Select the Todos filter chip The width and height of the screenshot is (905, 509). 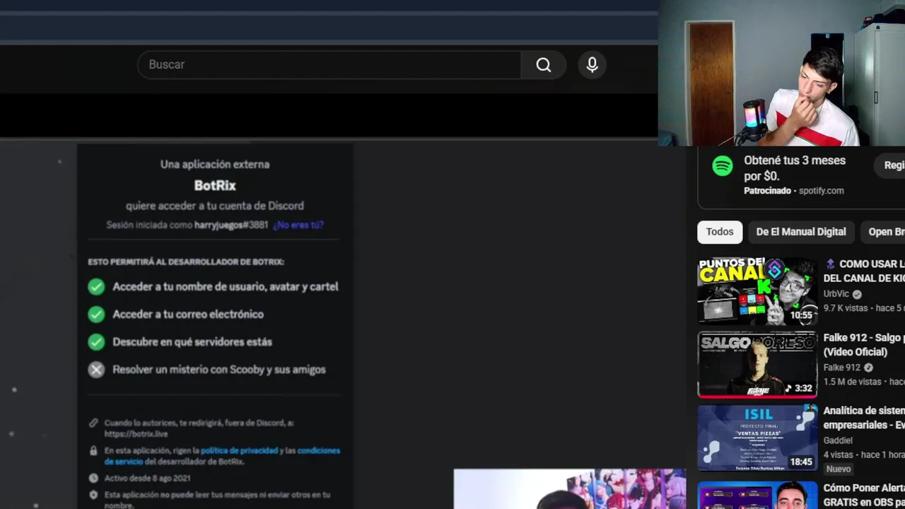click(x=720, y=232)
